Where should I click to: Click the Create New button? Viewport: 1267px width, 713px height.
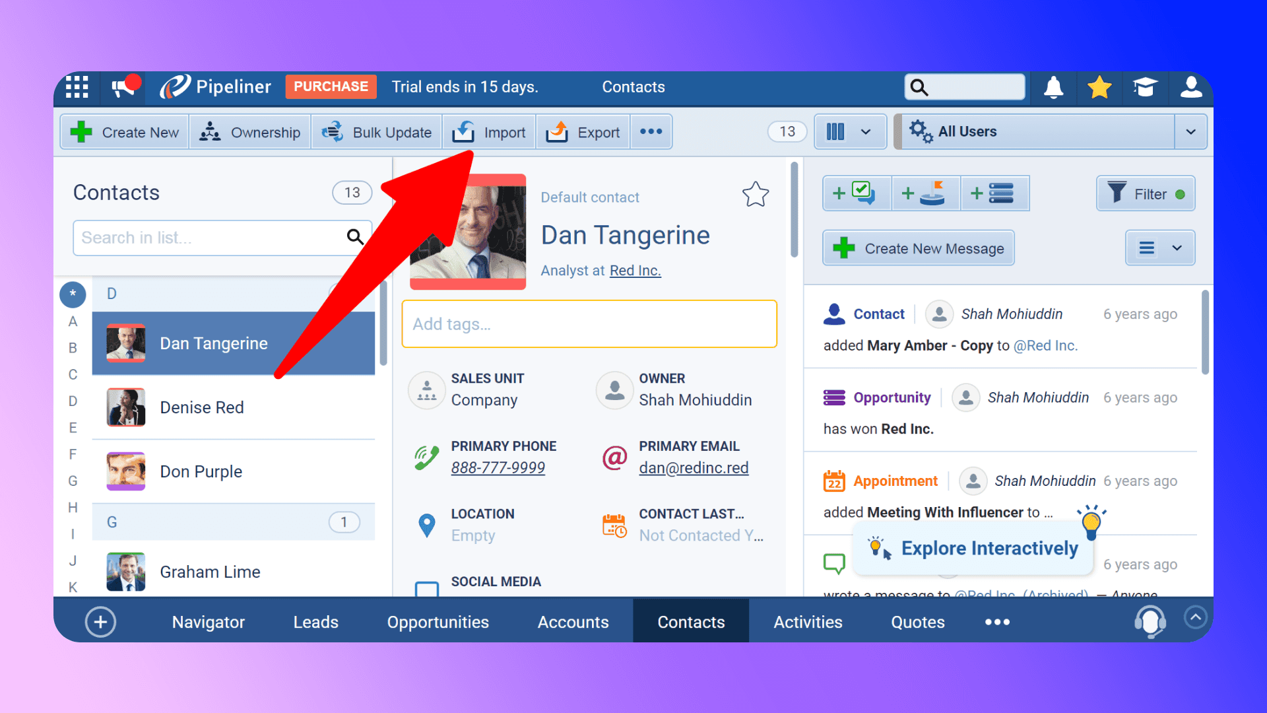point(125,132)
